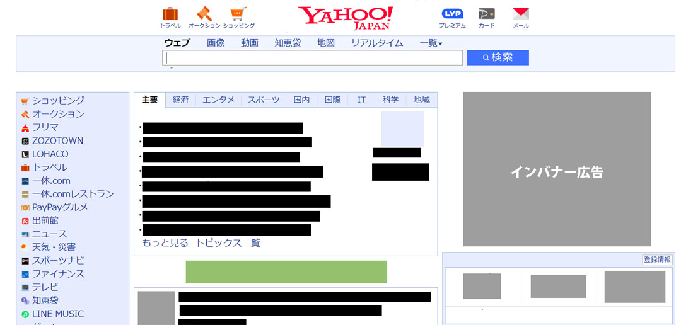Open PayPayグルメ in the sidebar
The width and height of the screenshot is (681, 325).
[60, 207]
